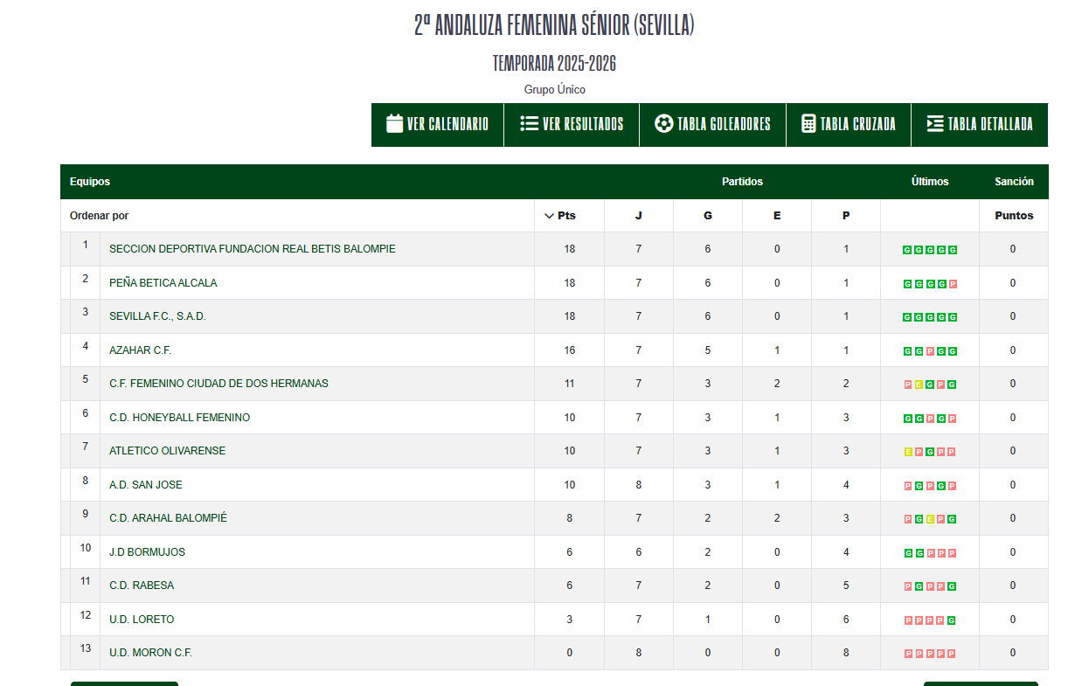Image resolution: width=1068 pixels, height=686 pixels.
Task: Sort by the E column header
Action: (777, 216)
